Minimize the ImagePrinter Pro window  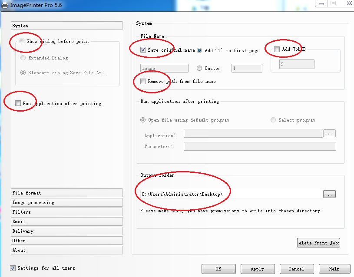[x=321, y=3]
